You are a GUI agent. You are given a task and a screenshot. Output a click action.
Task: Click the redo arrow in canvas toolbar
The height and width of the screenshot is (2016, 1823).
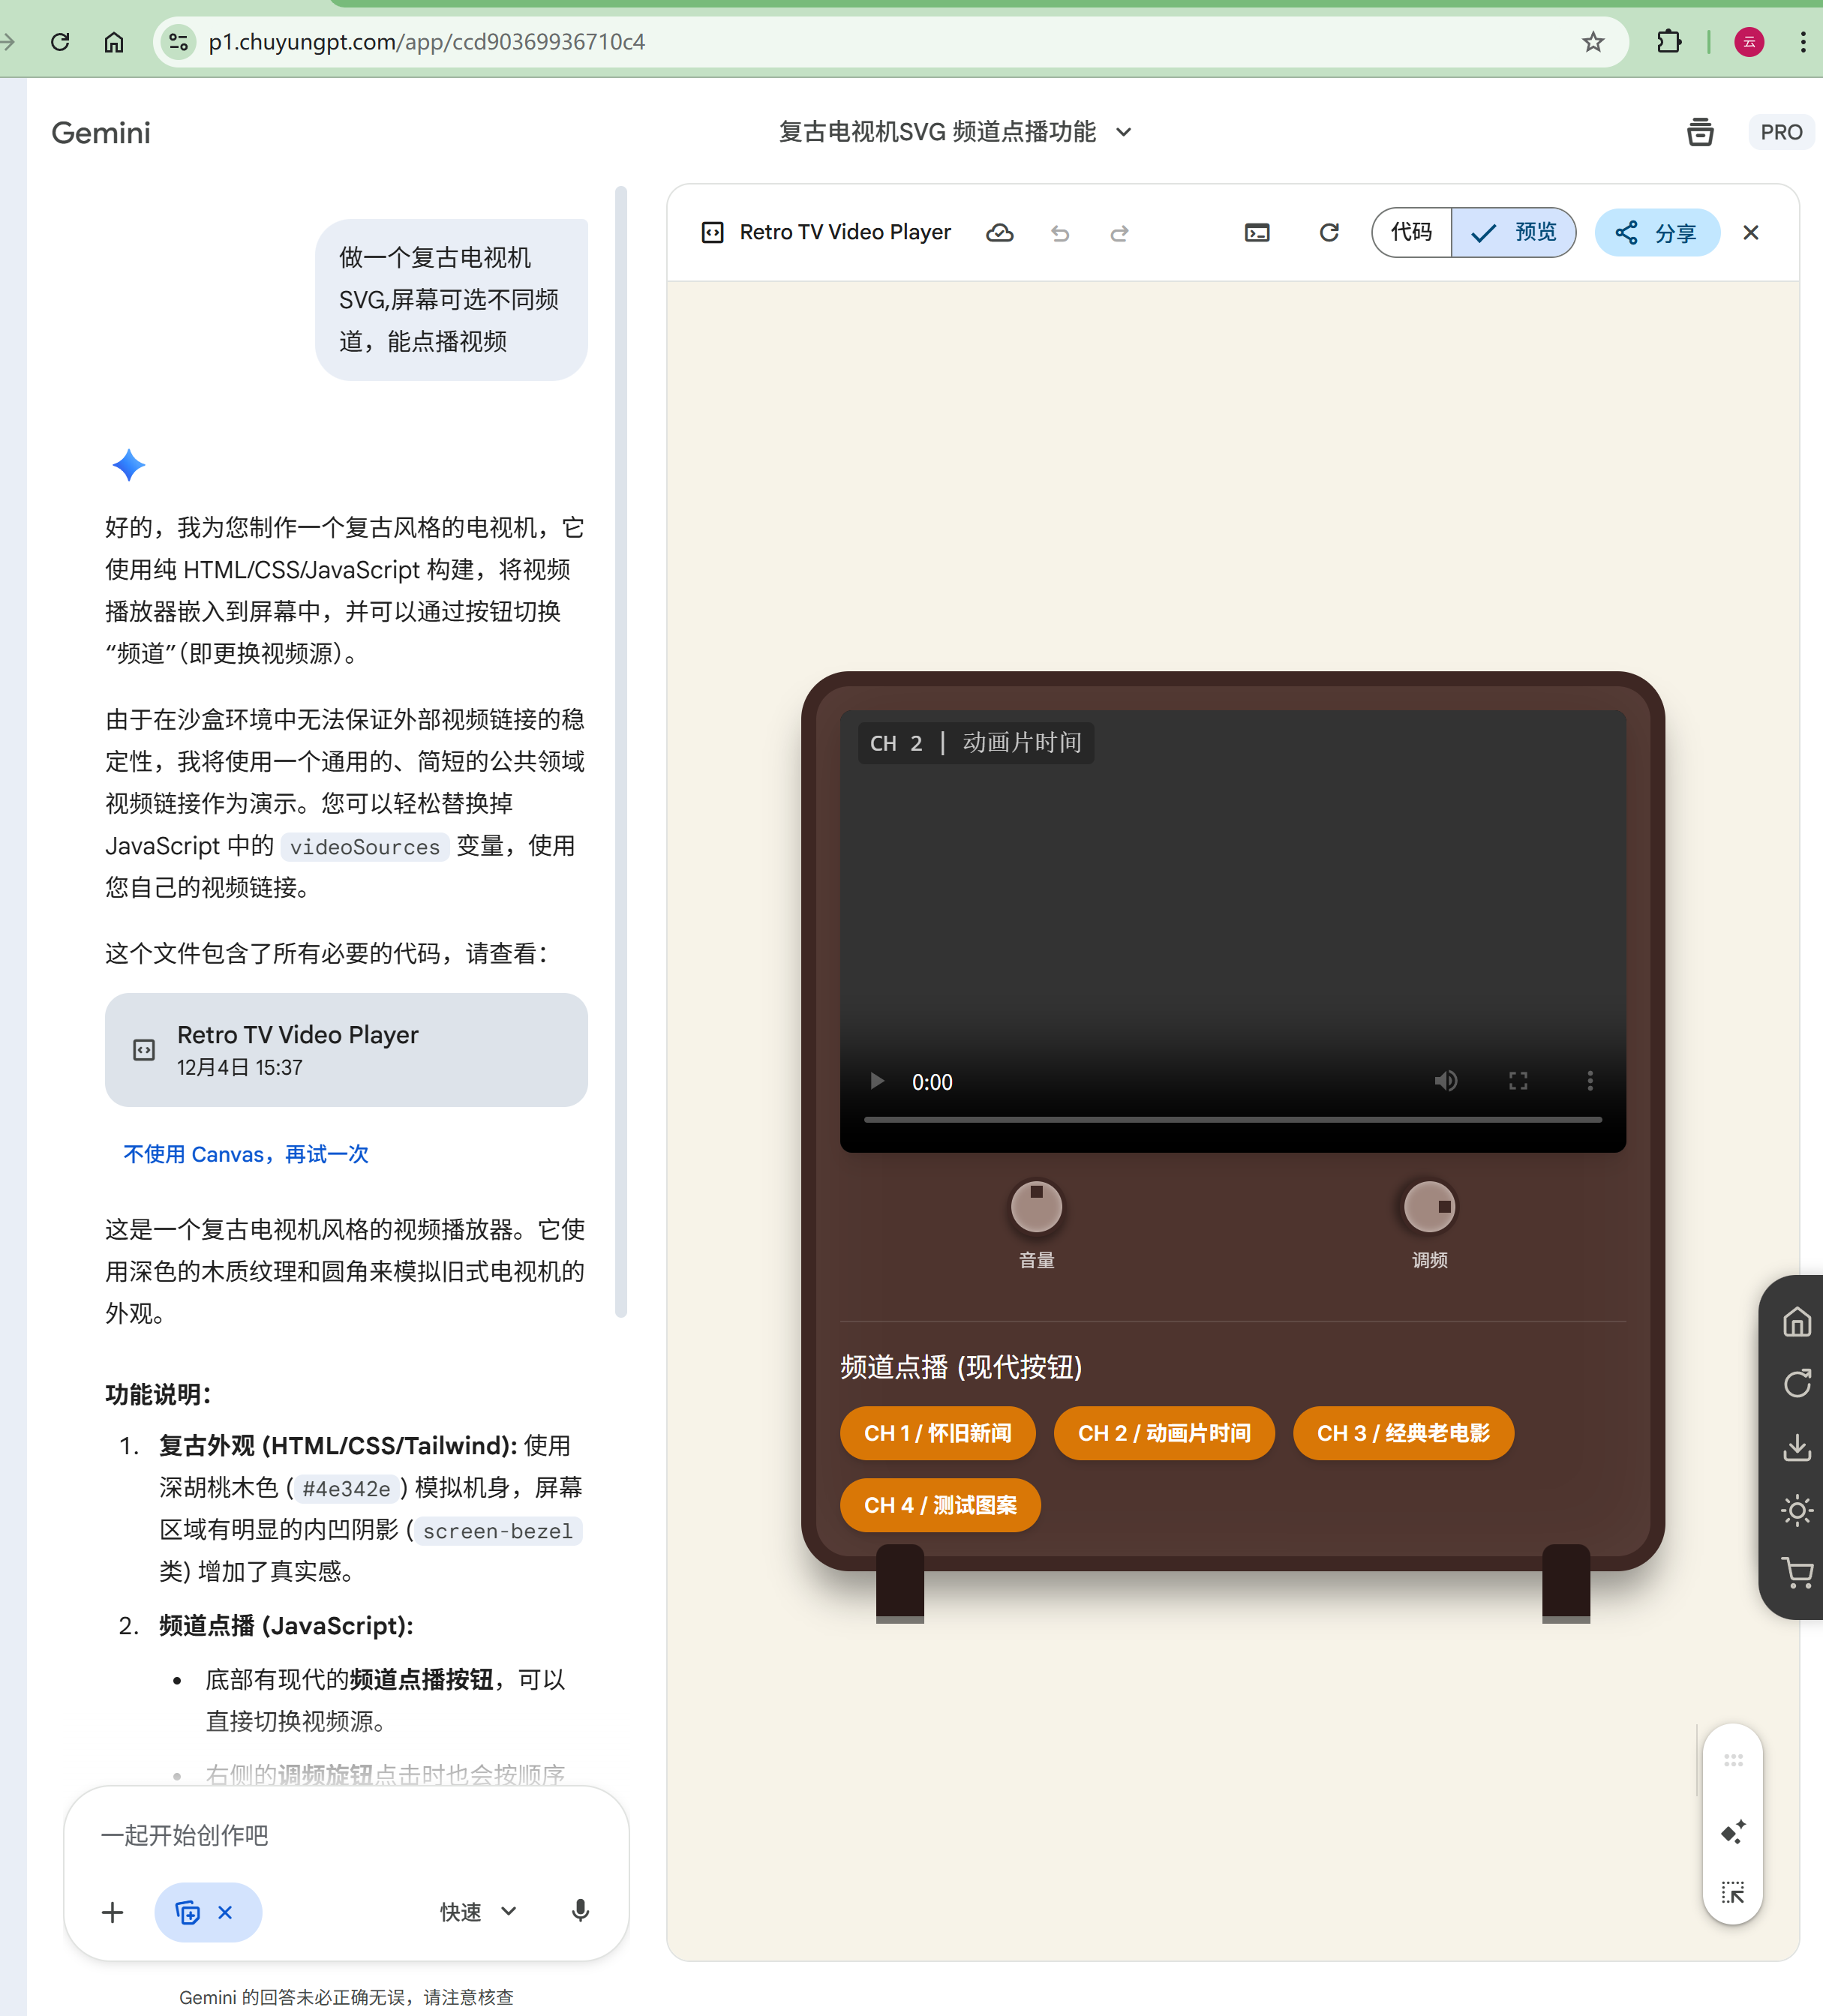(1119, 233)
